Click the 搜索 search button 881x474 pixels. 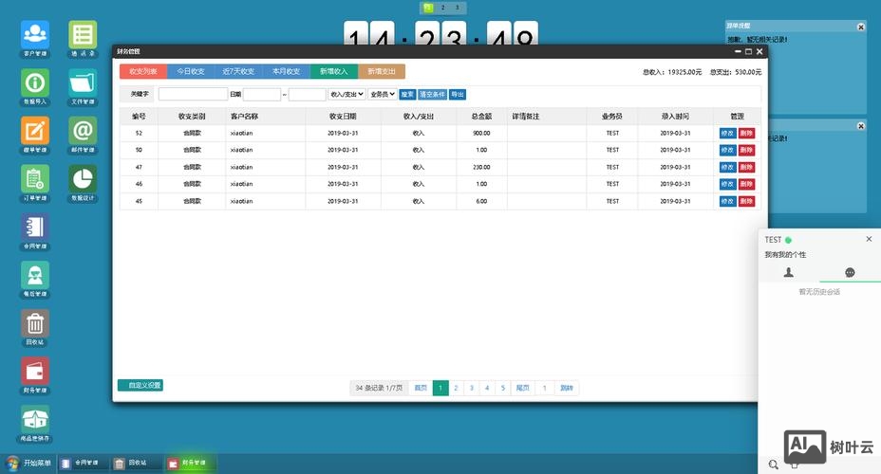(406, 94)
